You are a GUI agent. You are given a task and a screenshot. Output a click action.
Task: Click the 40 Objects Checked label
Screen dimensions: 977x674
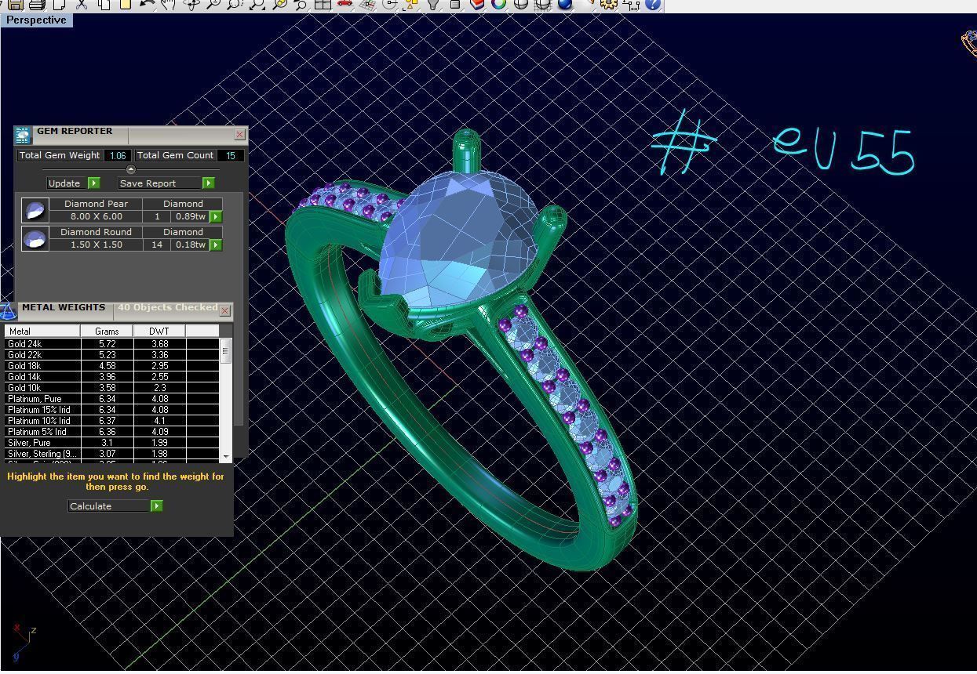(168, 308)
